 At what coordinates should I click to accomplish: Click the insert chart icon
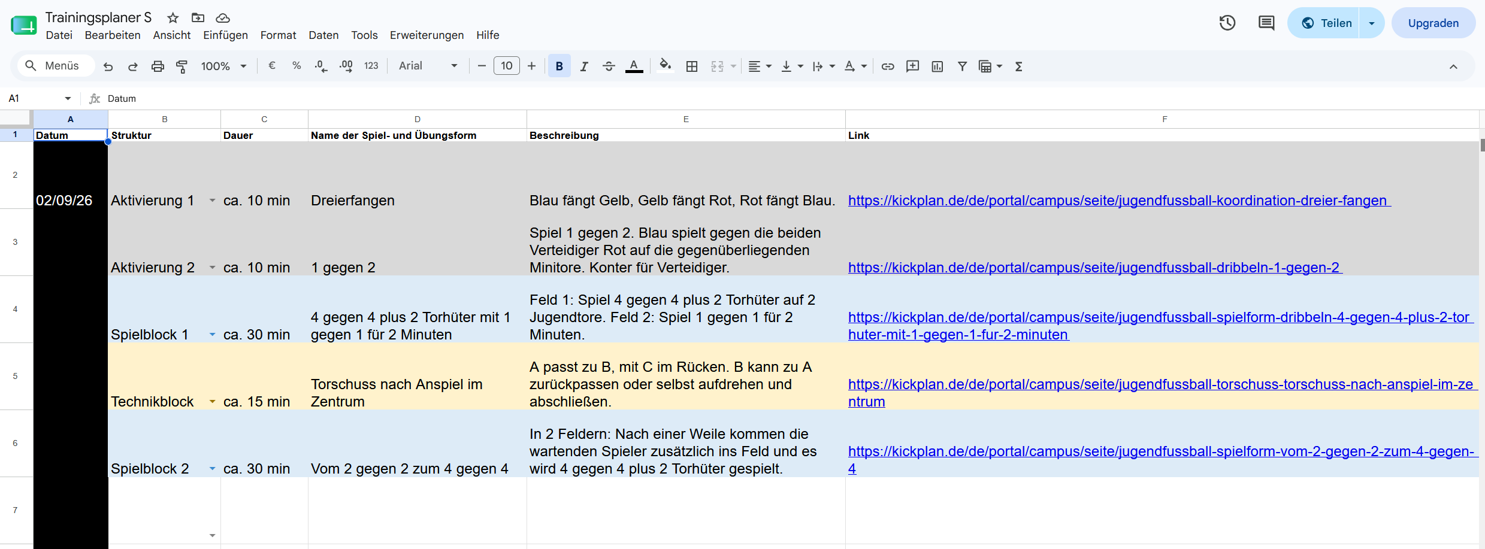[x=937, y=66]
